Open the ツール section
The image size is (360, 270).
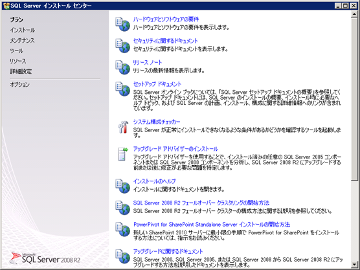[x=17, y=51]
